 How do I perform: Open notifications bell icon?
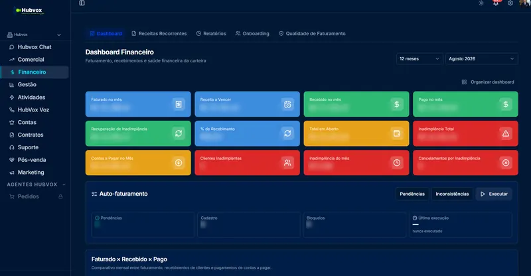pyautogui.click(x=496, y=3)
